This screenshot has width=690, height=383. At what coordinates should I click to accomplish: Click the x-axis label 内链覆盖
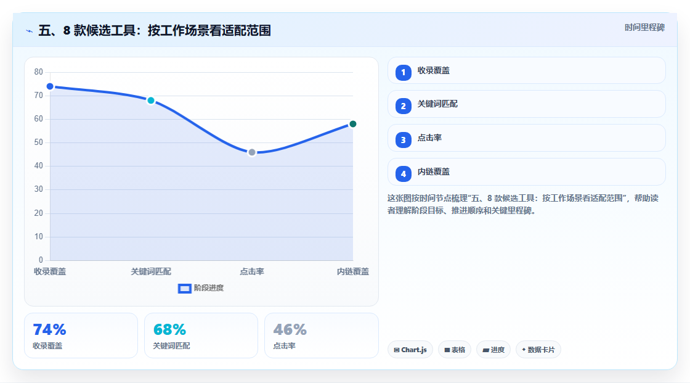(353, 271)
